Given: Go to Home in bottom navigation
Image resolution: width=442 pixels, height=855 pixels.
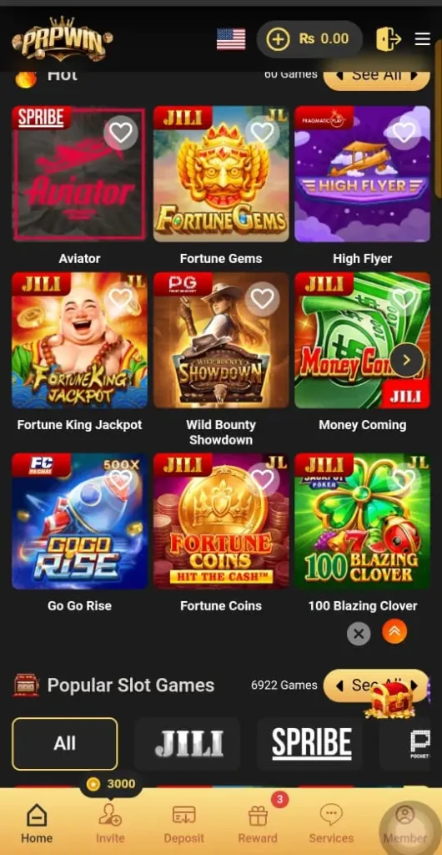Looking at the screenshot, I should (37, 824).
